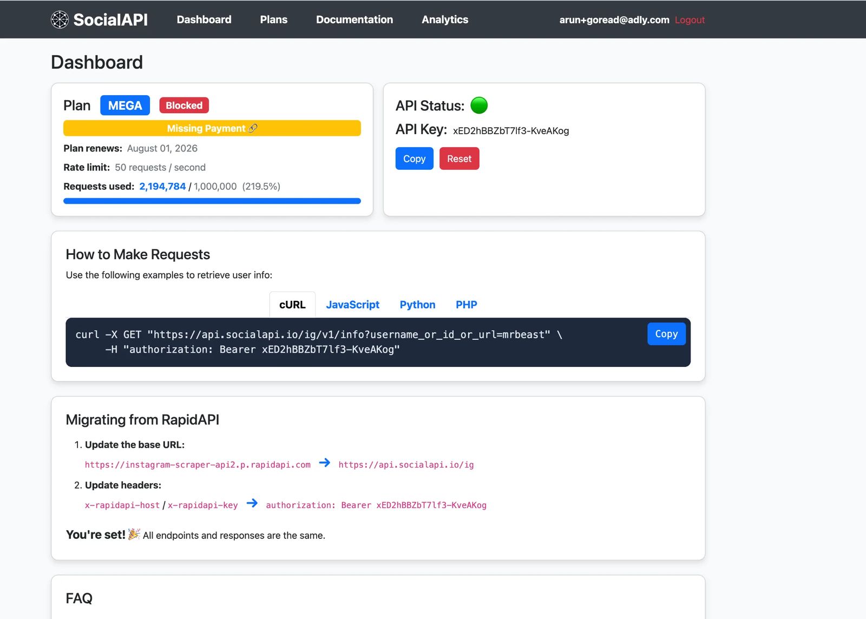The image size is (866, 619).
Task: Click the requests used progress bar
Action: point(212,201)
